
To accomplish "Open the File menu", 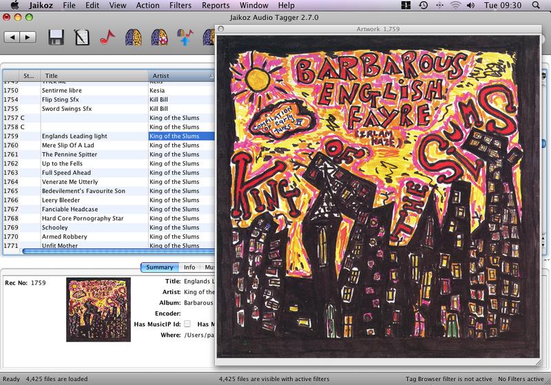I will point(69,6).
